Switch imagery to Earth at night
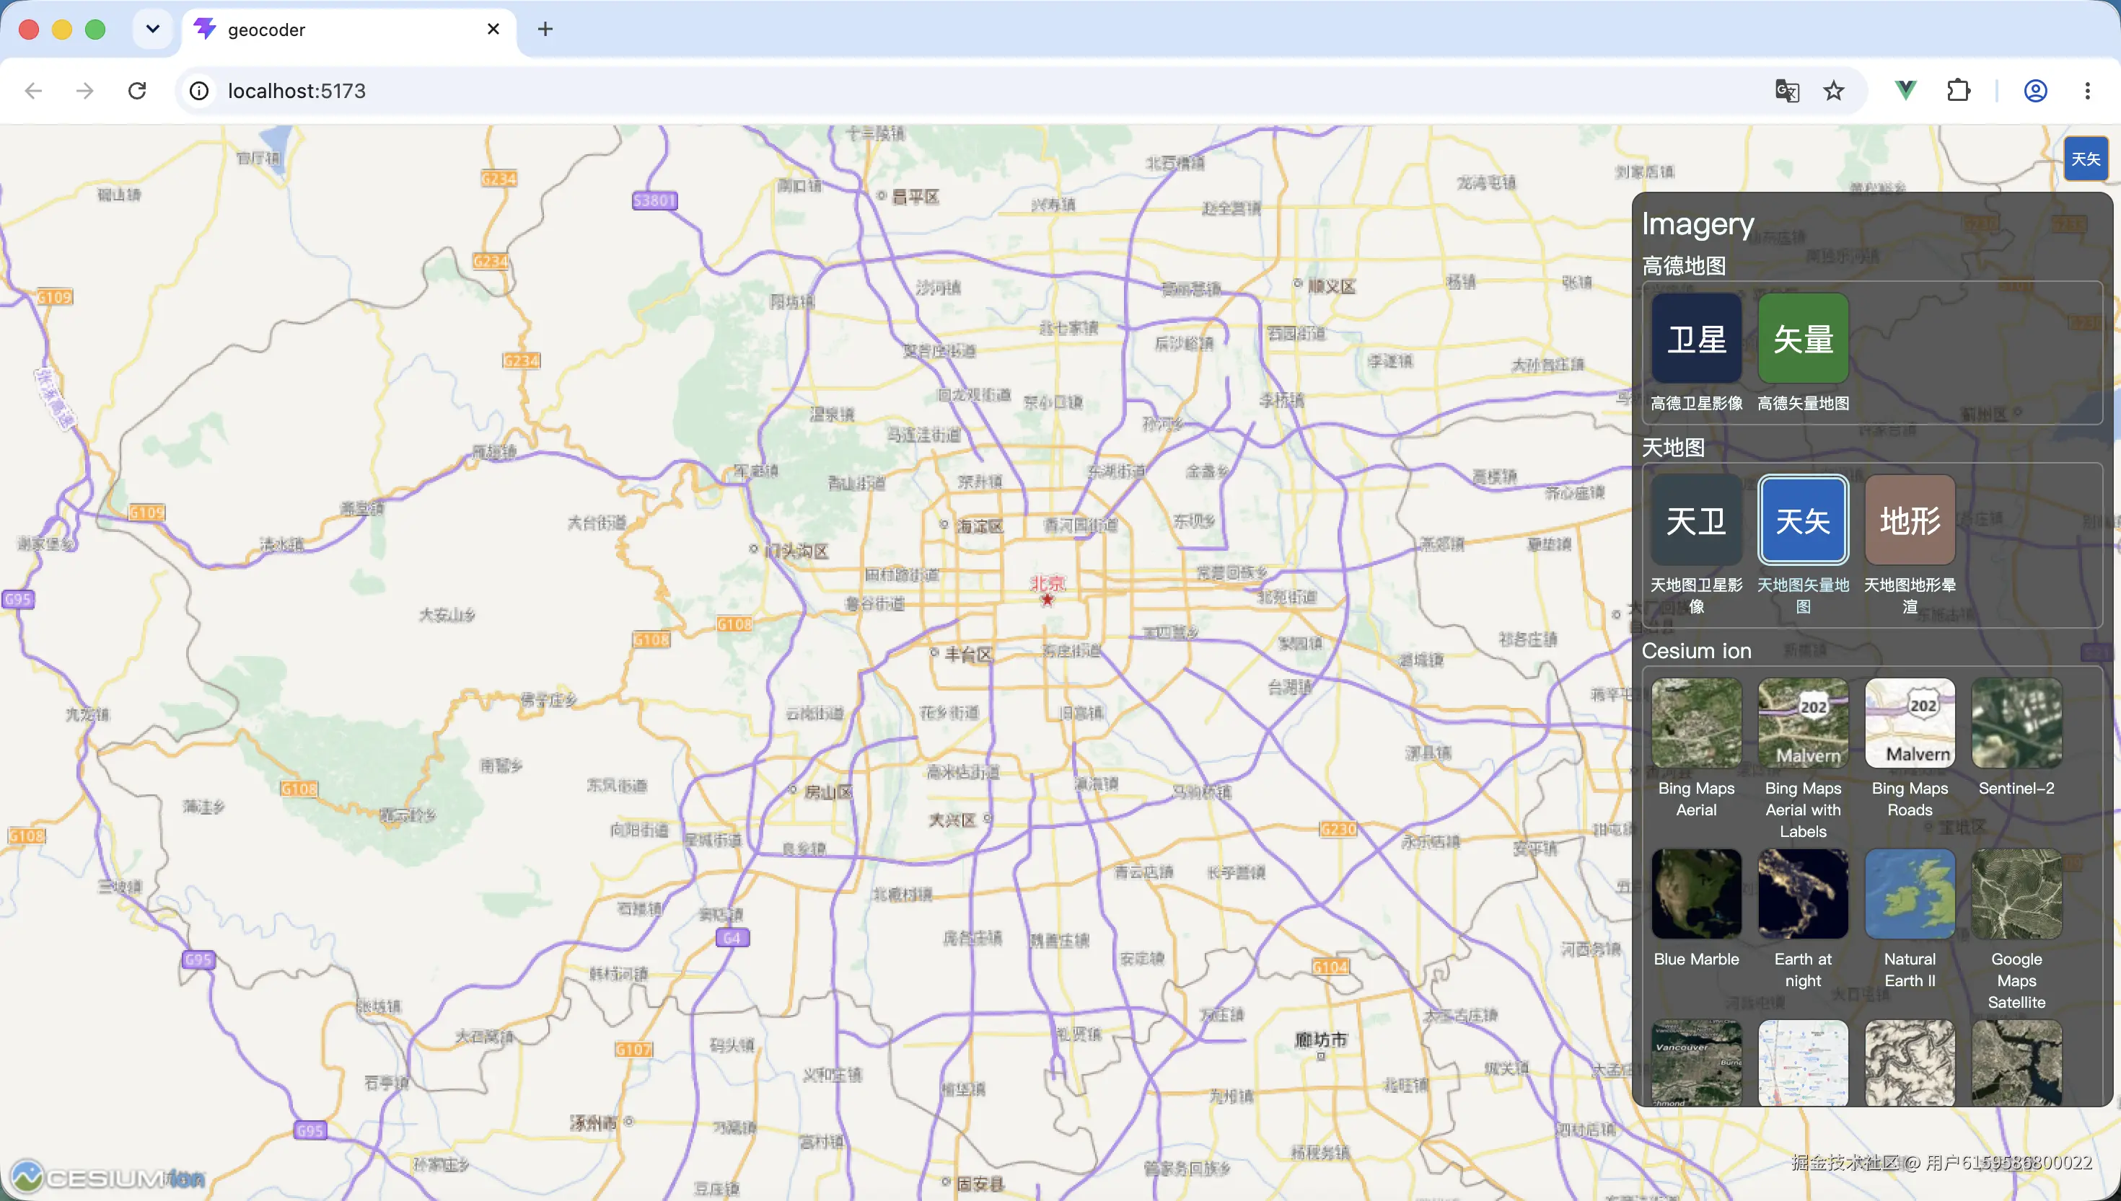Image resolution: width=2121 pixels, height=1201 pixels. (1802, 894)
